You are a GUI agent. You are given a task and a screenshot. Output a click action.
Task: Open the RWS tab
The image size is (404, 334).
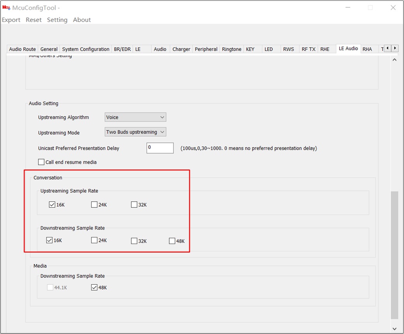coord(289,49)
